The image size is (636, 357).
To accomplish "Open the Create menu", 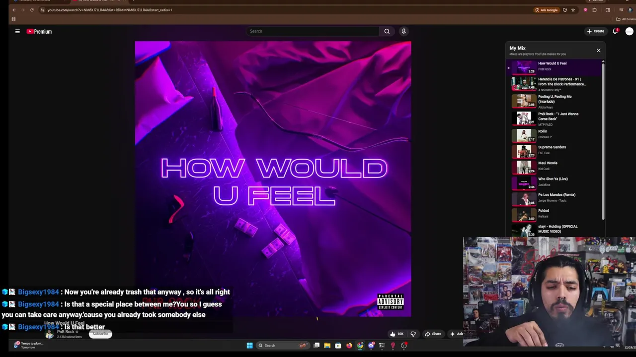I will tap(595, 31).
